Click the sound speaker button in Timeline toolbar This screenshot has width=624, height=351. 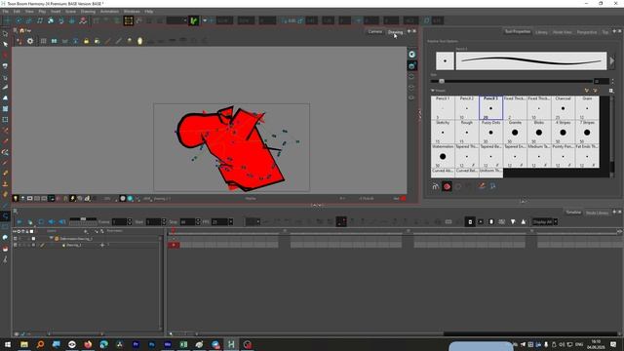pos(52,221)
